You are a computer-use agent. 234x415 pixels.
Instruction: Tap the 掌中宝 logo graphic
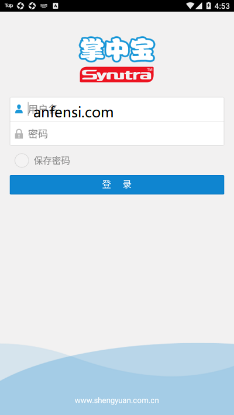tap(117, 50)
